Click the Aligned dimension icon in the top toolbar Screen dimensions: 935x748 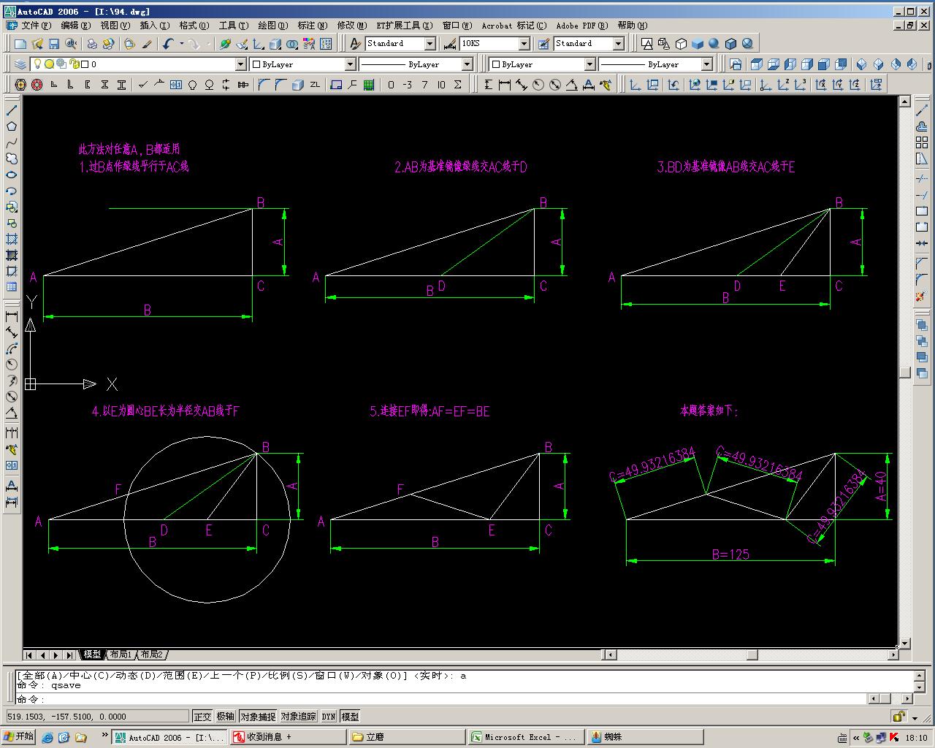click(x=522, y=85)
